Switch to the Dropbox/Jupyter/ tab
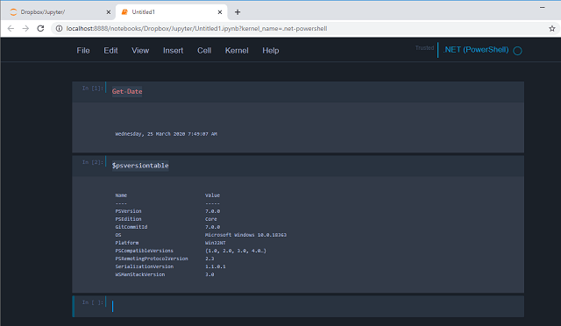The image size is (561, 326). tap(59, 12)
